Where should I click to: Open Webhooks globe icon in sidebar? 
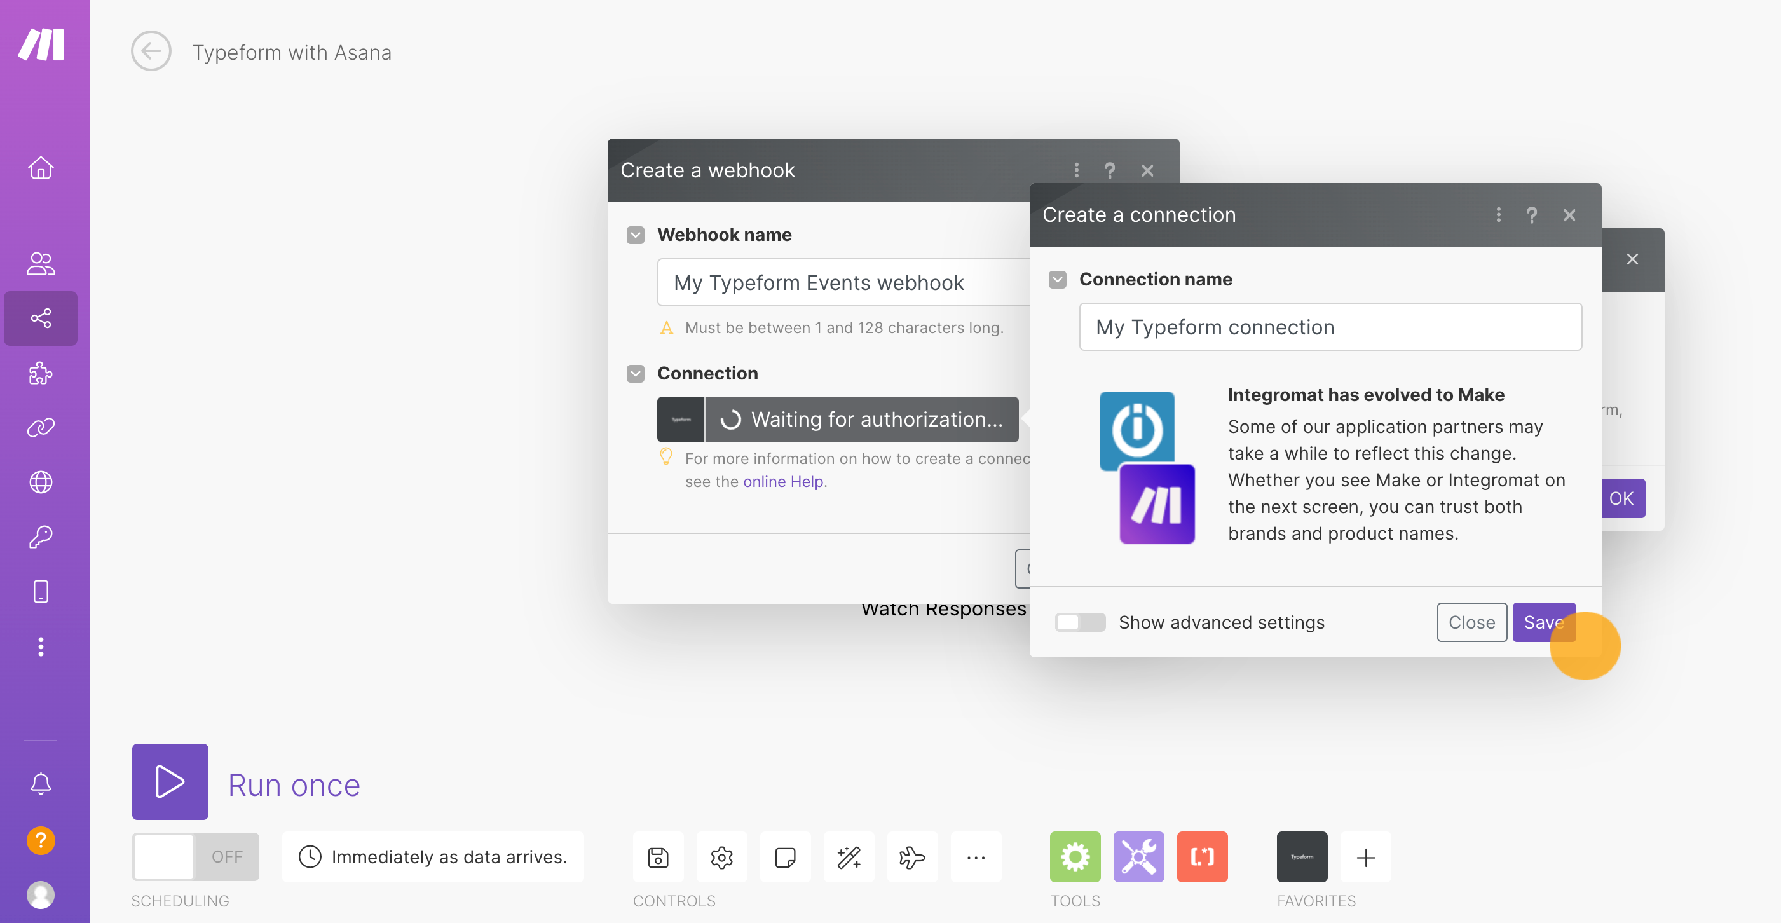pyautogui.click(x=41, y=482)
